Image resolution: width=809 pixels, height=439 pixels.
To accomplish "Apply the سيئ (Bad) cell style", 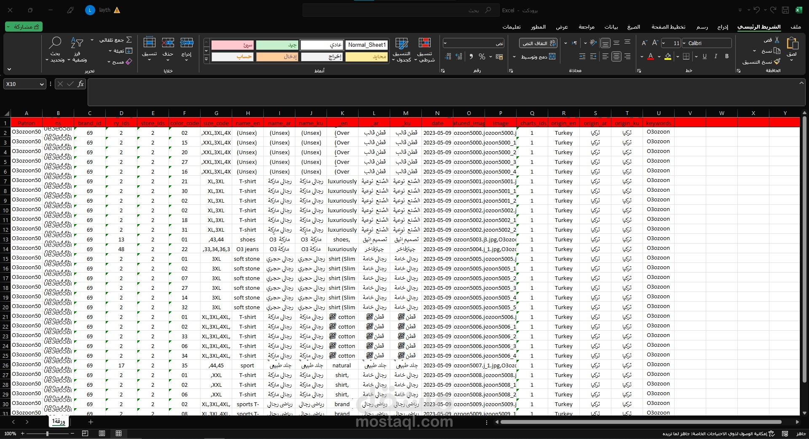I will tap(232, 45).
